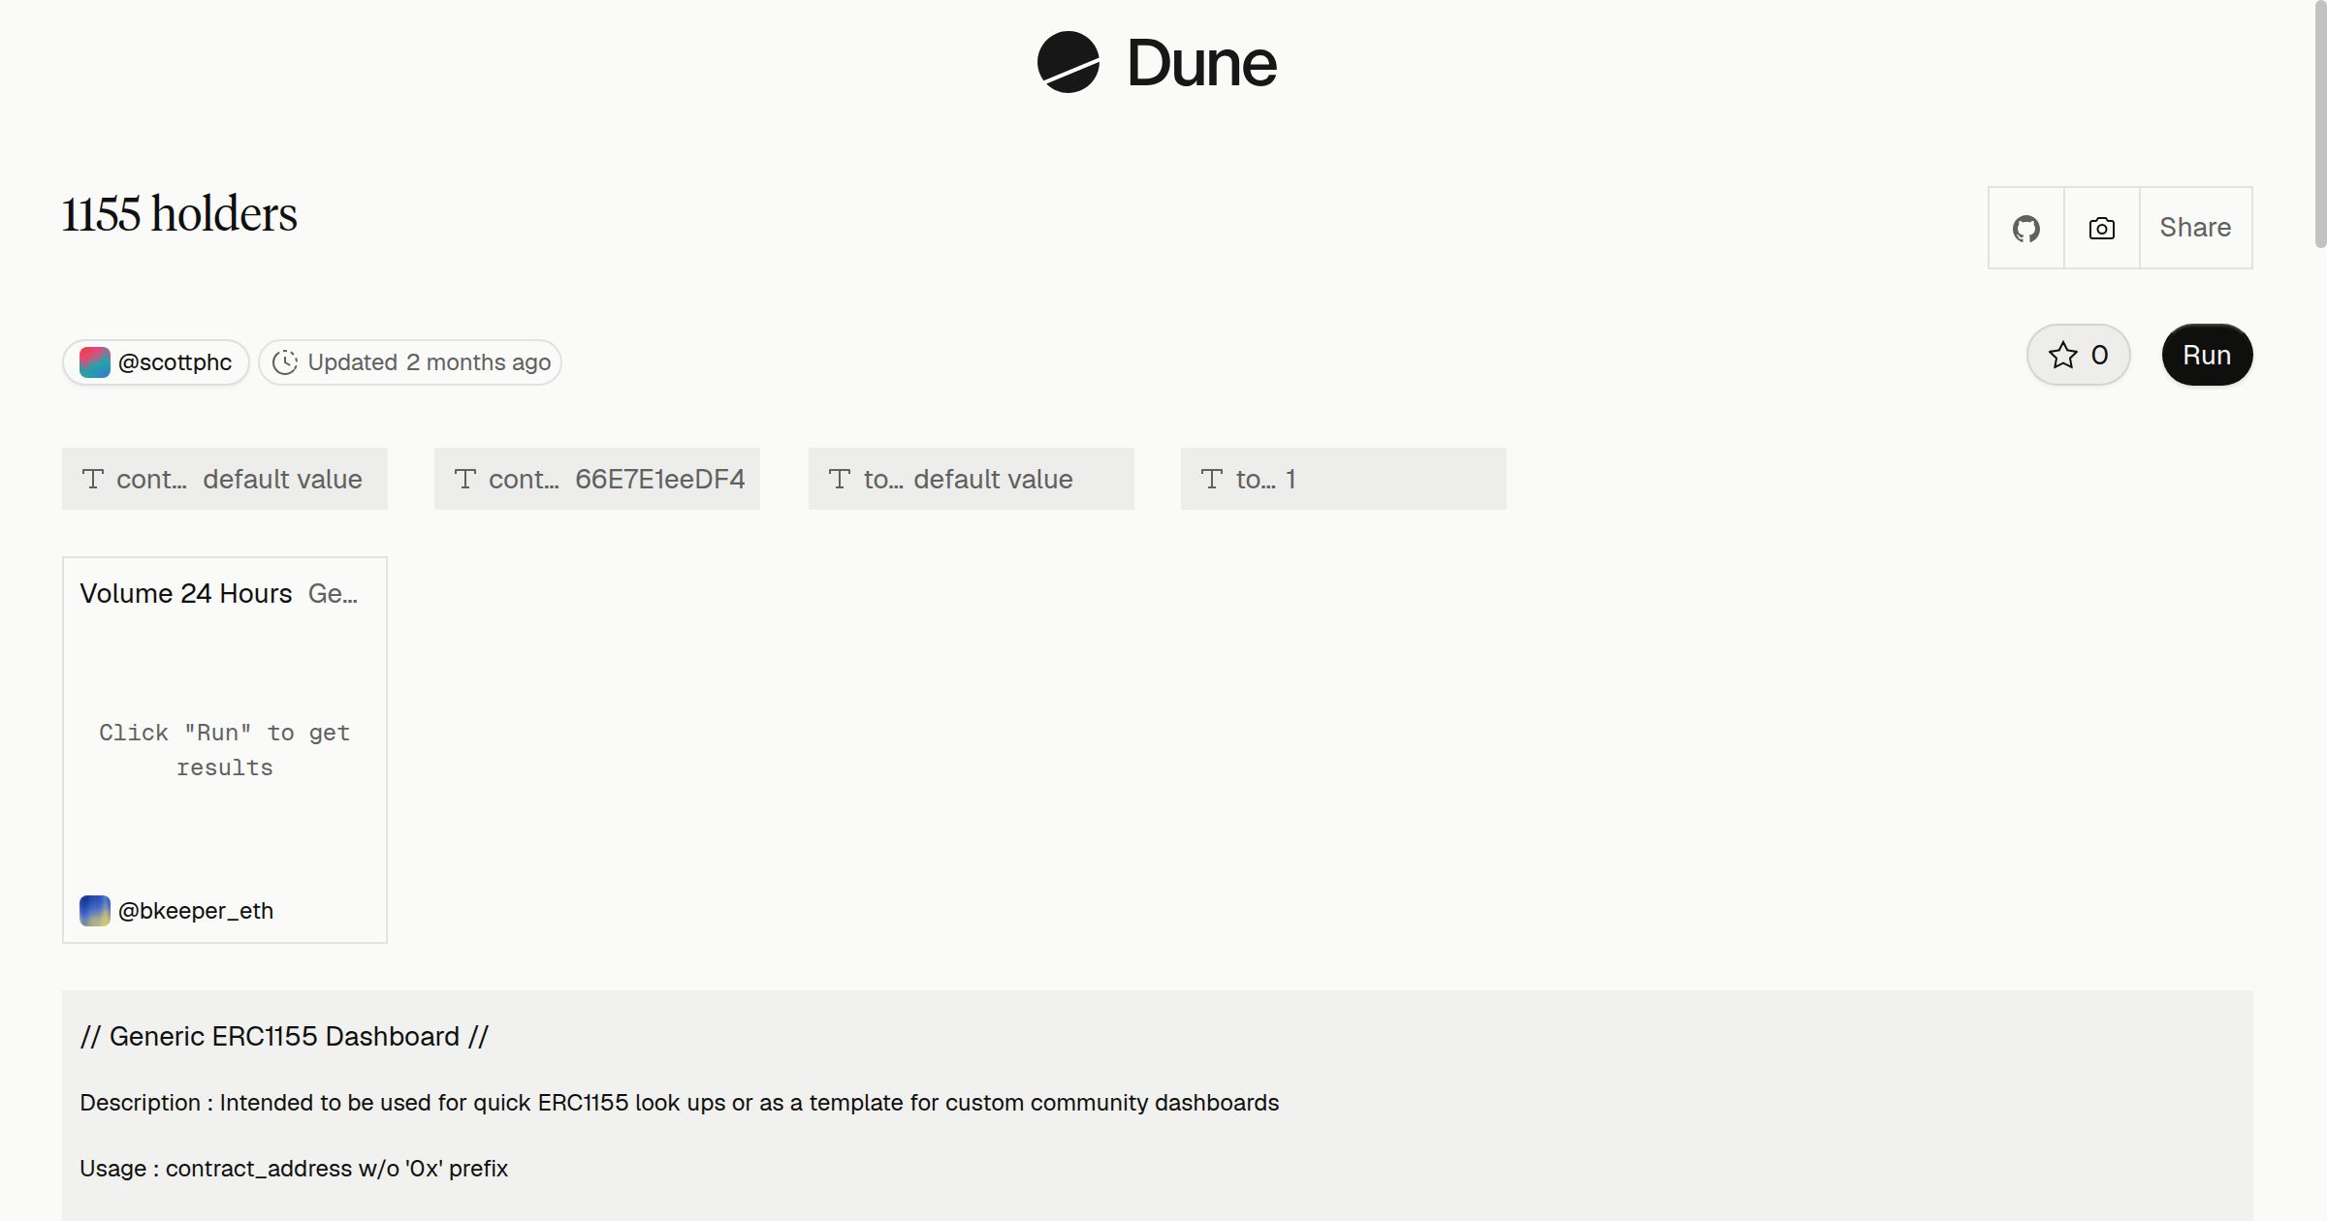This screenshot has width=2327, height=1221.
Task: Click bkeeper_eth avatar icon
Action: (94, 911)
